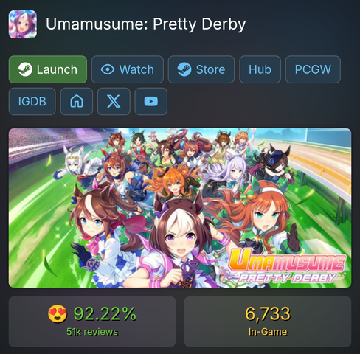Click the blue Steam logo beside Store
Screen dimensions: 360x354
184,69
